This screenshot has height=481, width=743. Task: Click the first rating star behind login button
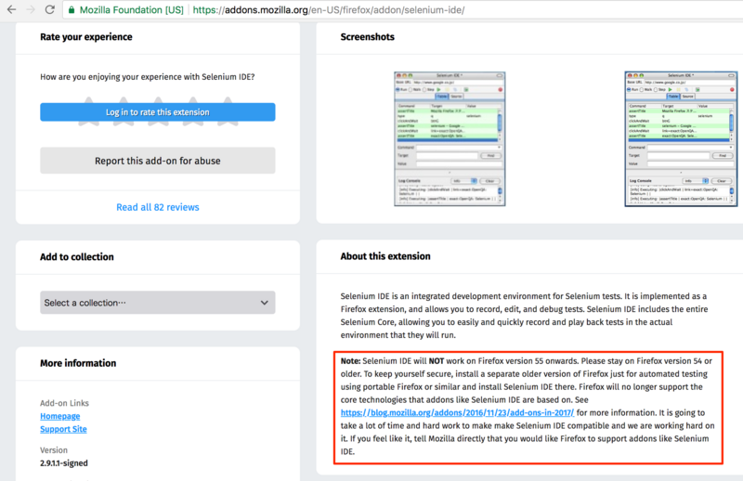pos(88,111)
